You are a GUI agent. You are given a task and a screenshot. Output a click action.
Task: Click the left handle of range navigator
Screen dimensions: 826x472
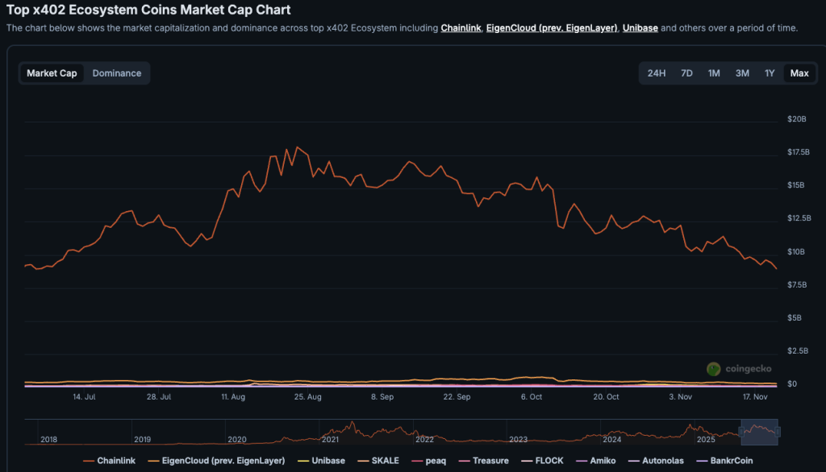(741, 432)
